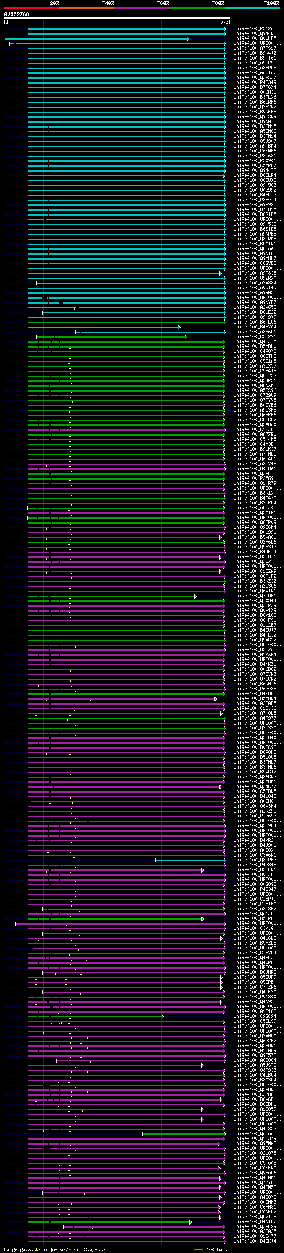284x1253 pixels.
Task: Select the UniRef100_O03992 label
Action: coord(255,190)
